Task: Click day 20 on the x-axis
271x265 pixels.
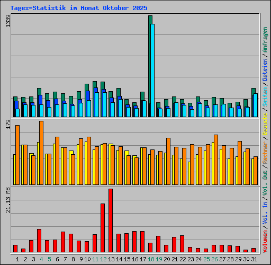Action: (x=167, y=259)
